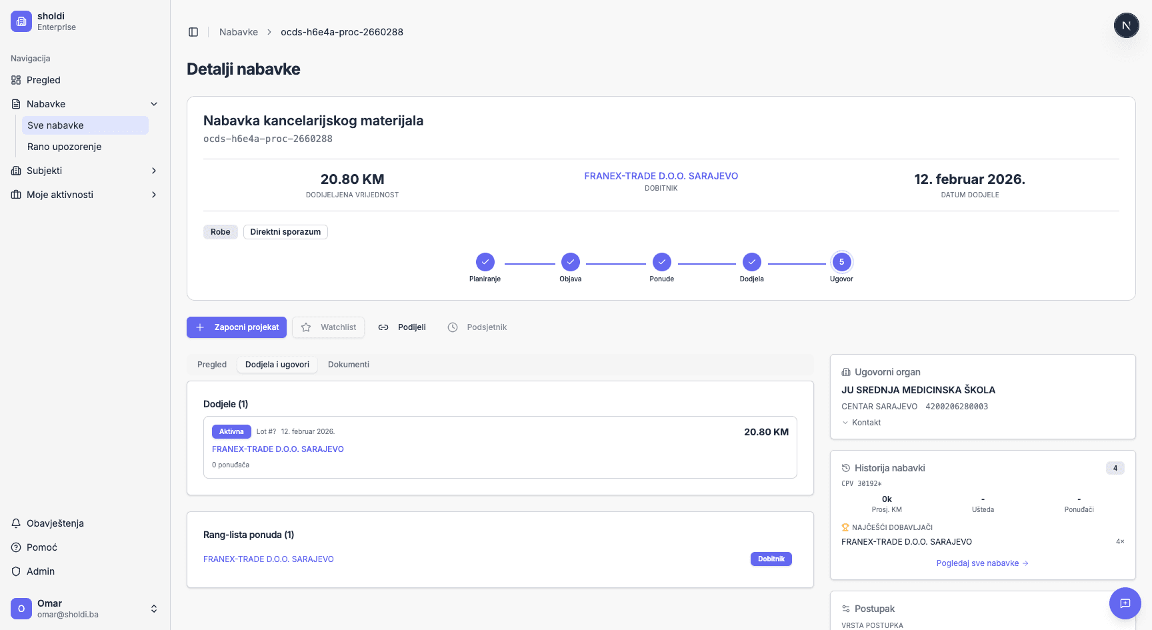Set a reminder with the Podsjetnik clock icon

pos(453,327)
